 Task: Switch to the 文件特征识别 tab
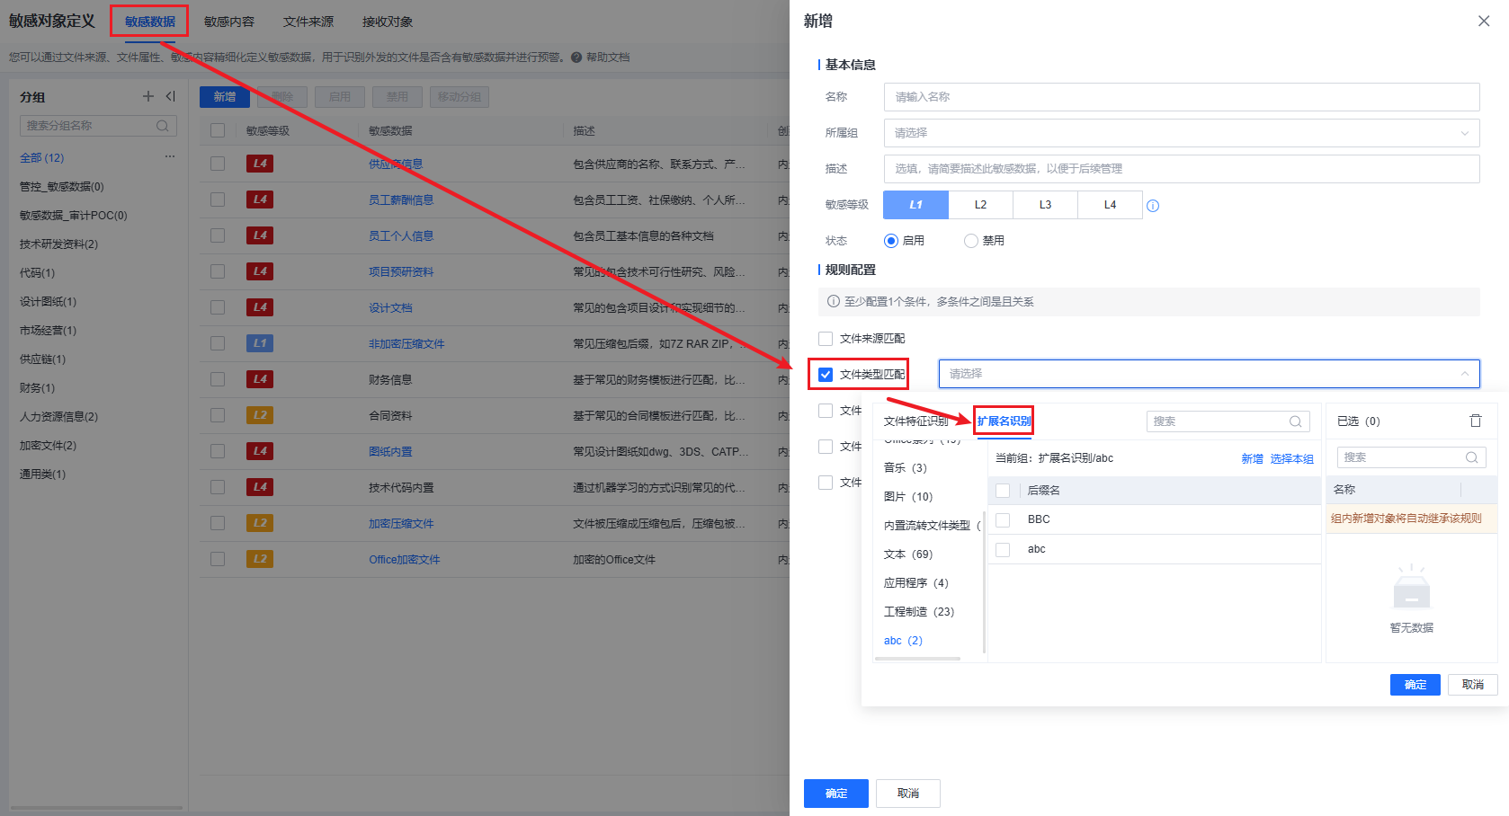[915, 421]
